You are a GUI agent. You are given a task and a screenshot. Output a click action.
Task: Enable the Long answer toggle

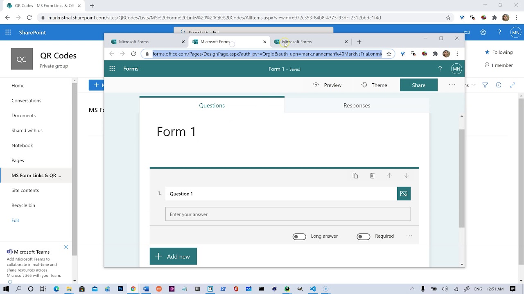tap(299, 236)
